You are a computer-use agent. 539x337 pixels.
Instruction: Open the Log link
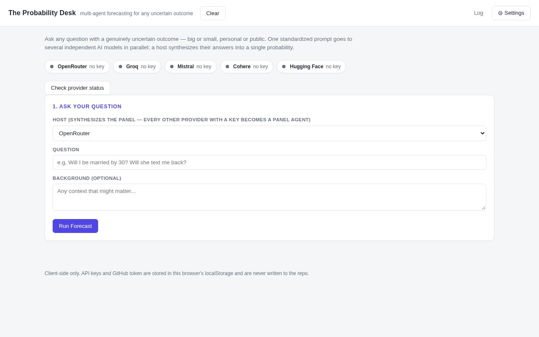coord(478,13)
